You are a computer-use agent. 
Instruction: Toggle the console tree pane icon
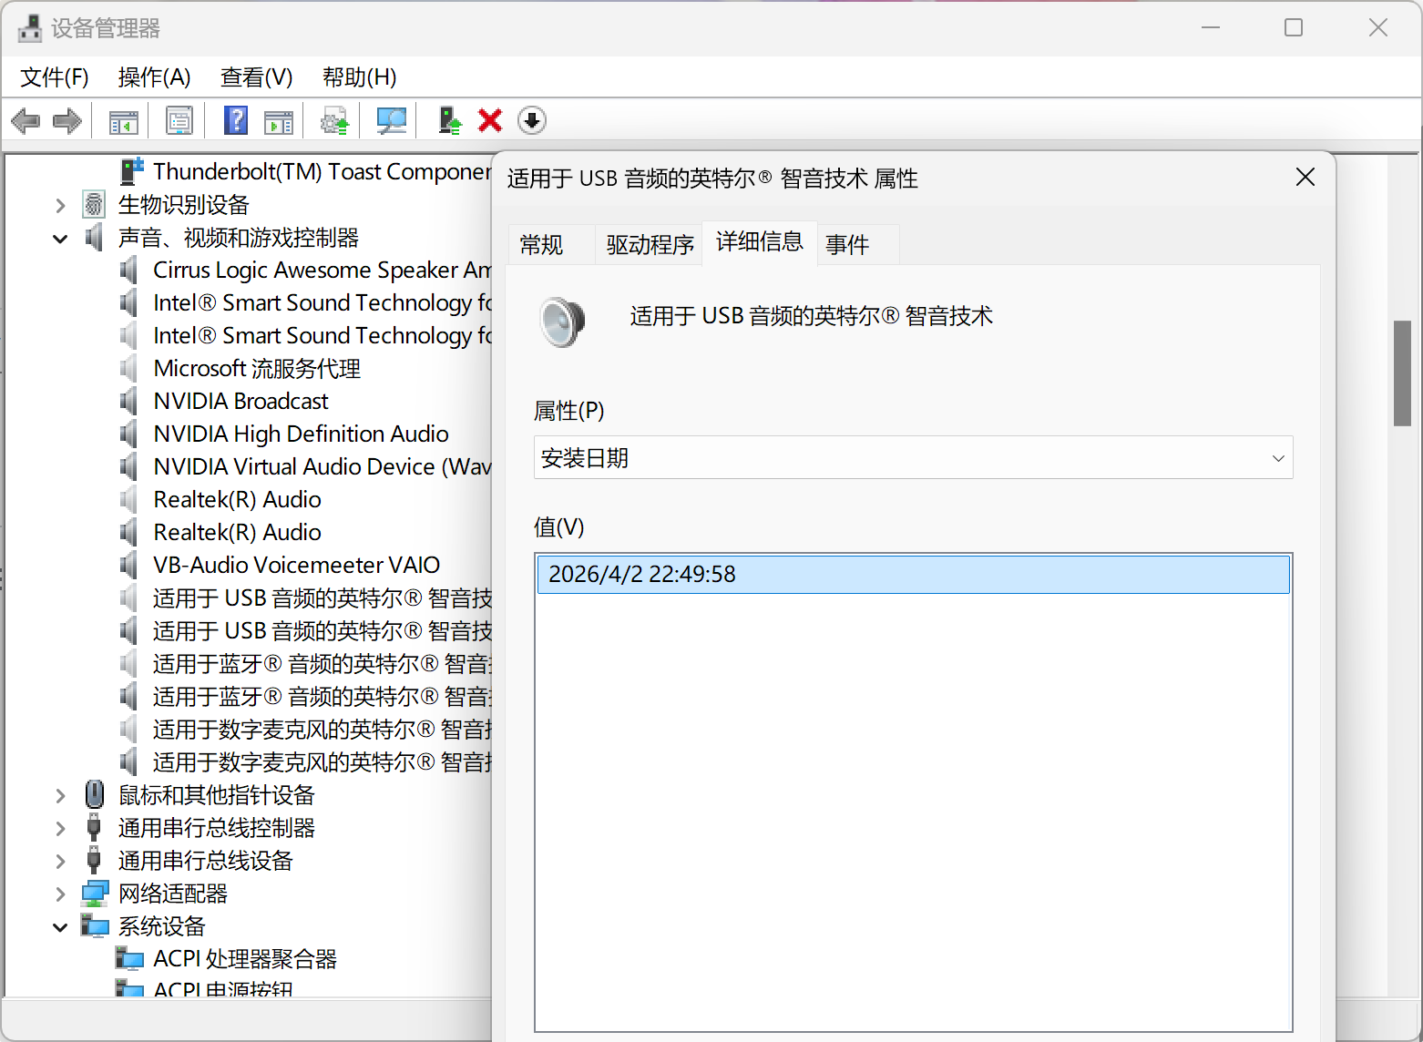[123, 120]
